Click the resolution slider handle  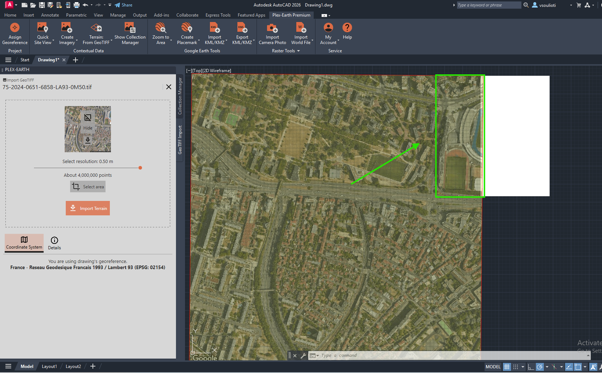tap(140, 168)
